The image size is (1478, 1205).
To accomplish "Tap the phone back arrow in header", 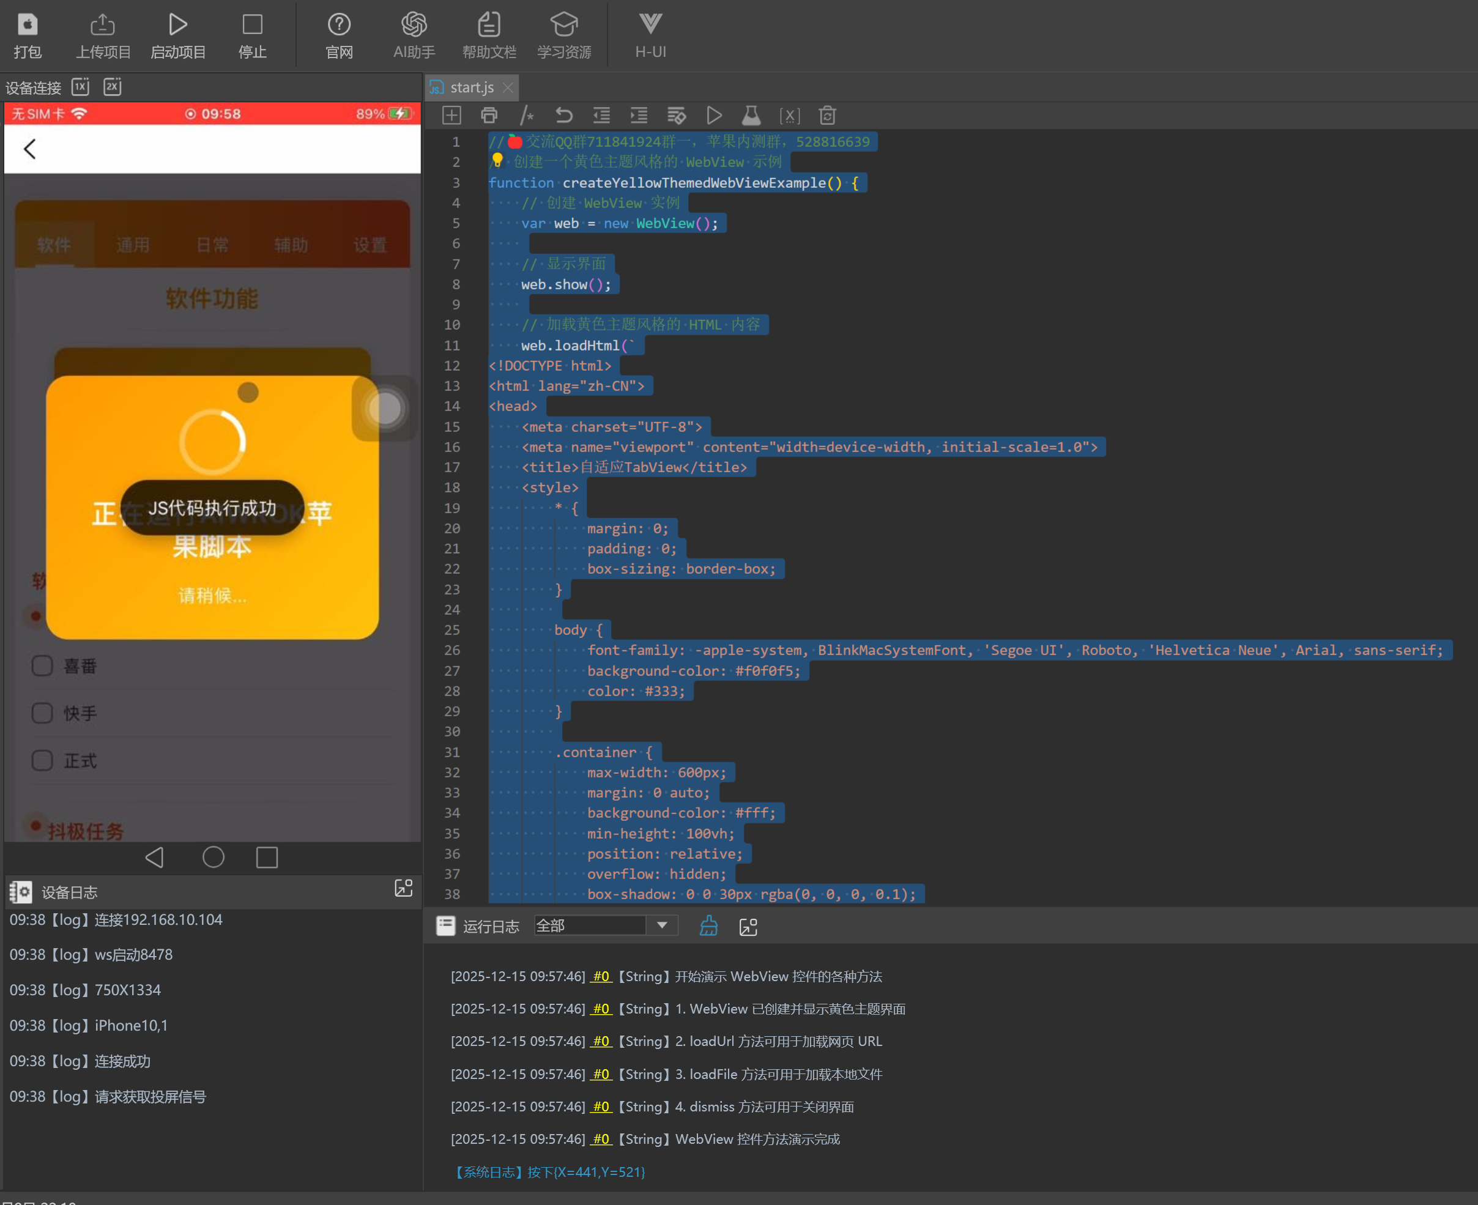I will tap(30, 149).
